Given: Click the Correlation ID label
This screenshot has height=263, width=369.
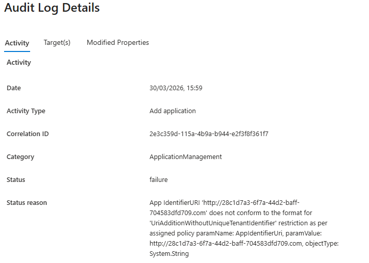Looking at the screenshot, I should tap(28, 134).
